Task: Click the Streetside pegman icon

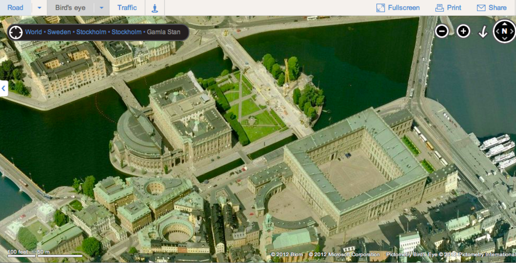Action: pyautogui.click(x=154, y=8)
